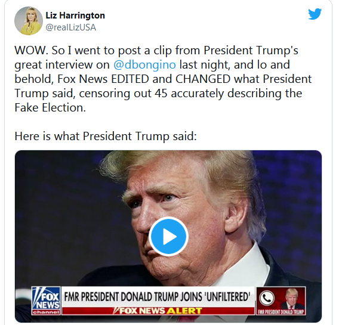Click the Liz Harrington display name
Image resolution: width=345 pixels, height=325 pixels.
tap(75, 16)
